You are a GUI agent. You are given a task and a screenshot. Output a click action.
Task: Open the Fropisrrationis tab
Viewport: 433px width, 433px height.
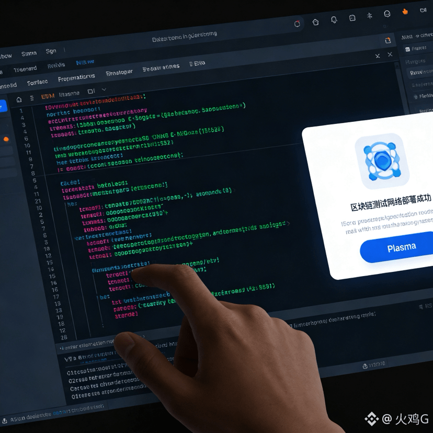click(76, 77)
